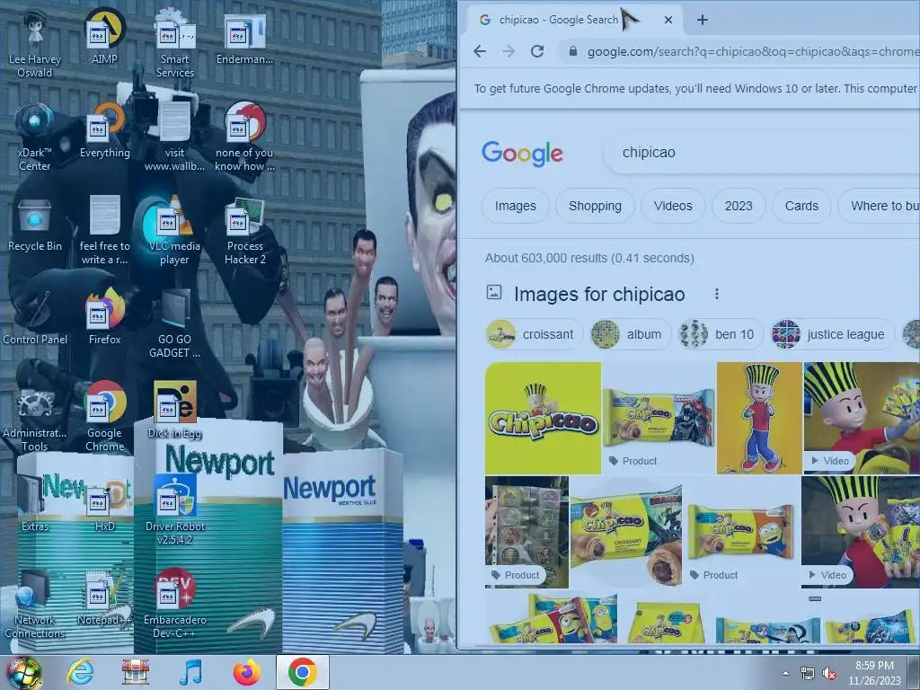Open the Extras desktop icon

coord(35,503)
